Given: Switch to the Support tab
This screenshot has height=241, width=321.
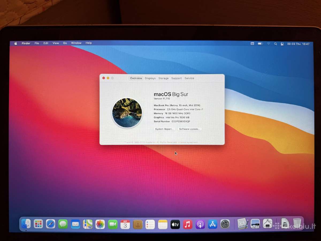Looking at the screenshot, I should pos(177,78).
